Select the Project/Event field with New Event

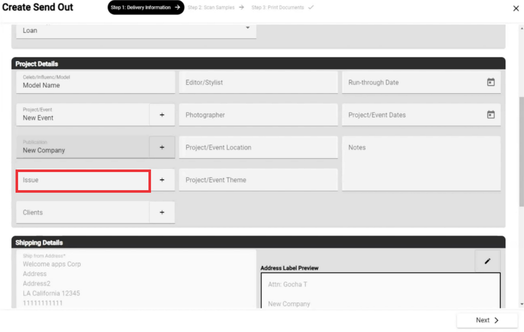pyautogui.click(x=83, y=115)
